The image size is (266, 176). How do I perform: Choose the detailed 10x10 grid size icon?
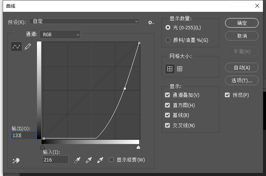click(179, 69)
